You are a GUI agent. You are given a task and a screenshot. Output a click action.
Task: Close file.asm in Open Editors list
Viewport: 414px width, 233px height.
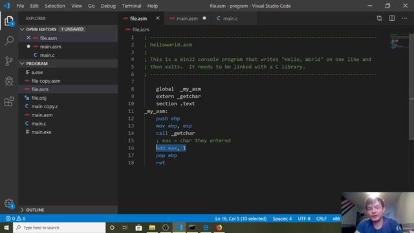28,38
